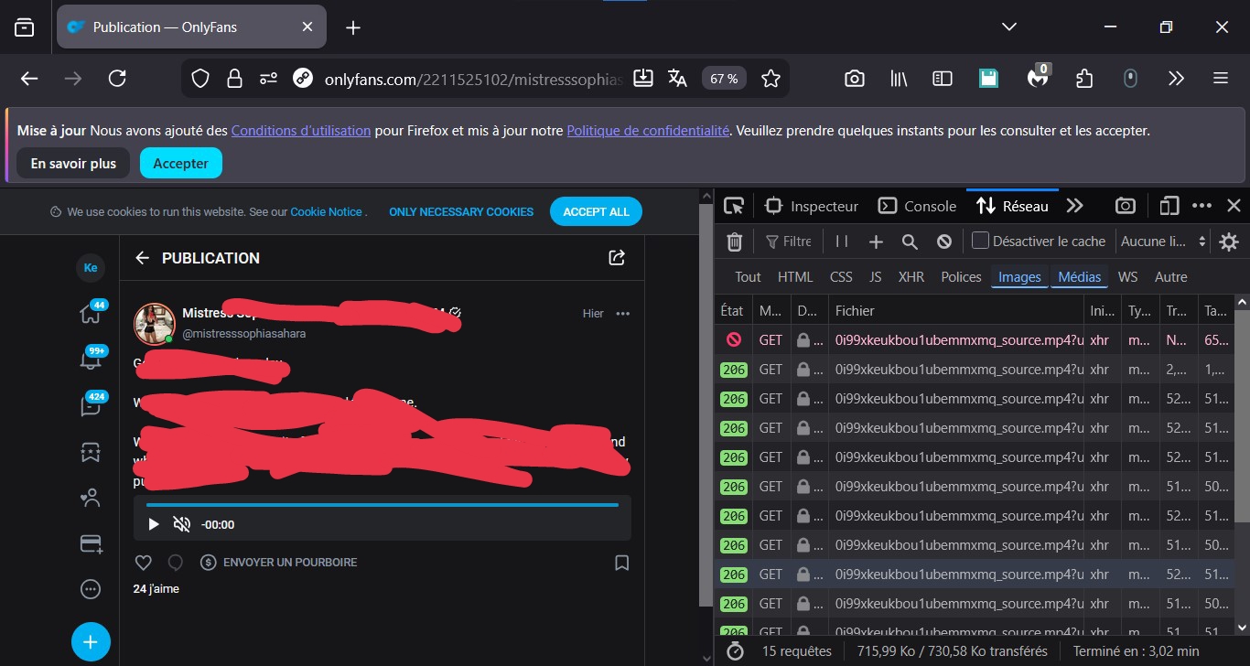Open network settings gear icon

[x=1229, y=242]
